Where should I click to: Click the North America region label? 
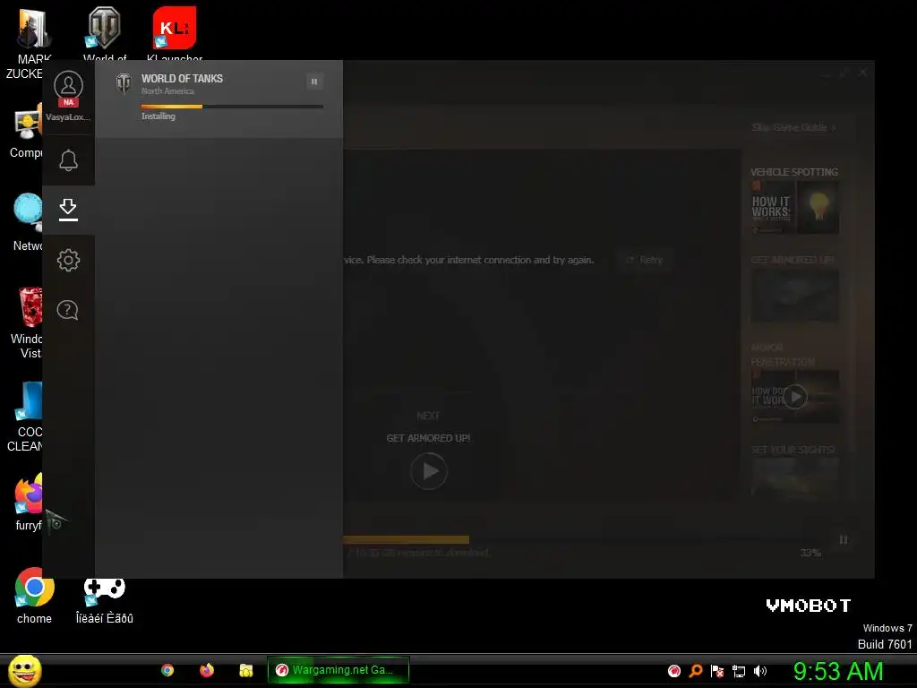(x=167, y=91)
